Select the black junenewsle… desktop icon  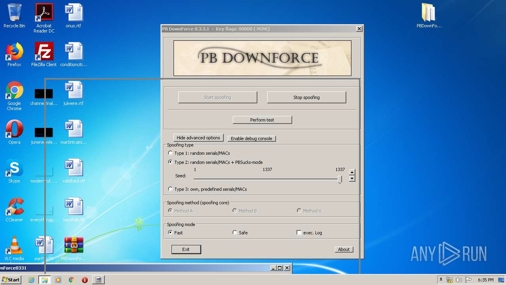(x=44, y=132)
